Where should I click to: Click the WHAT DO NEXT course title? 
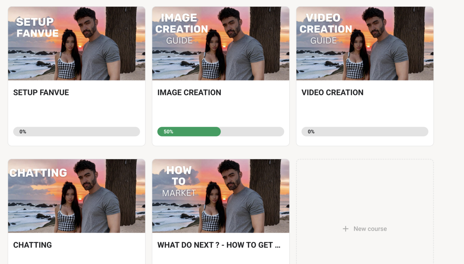point(219,245)
